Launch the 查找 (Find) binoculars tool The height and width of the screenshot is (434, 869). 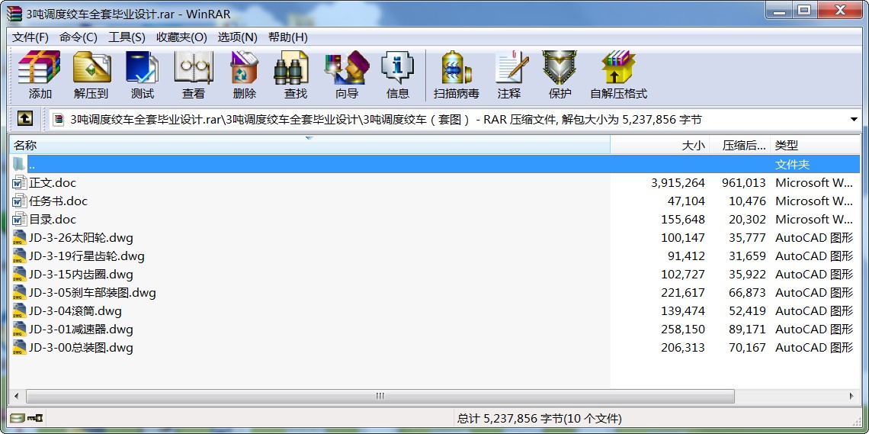(295, 75)
